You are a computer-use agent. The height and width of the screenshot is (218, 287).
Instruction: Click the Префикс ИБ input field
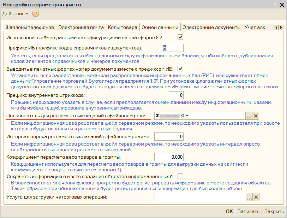coord(173,48)
